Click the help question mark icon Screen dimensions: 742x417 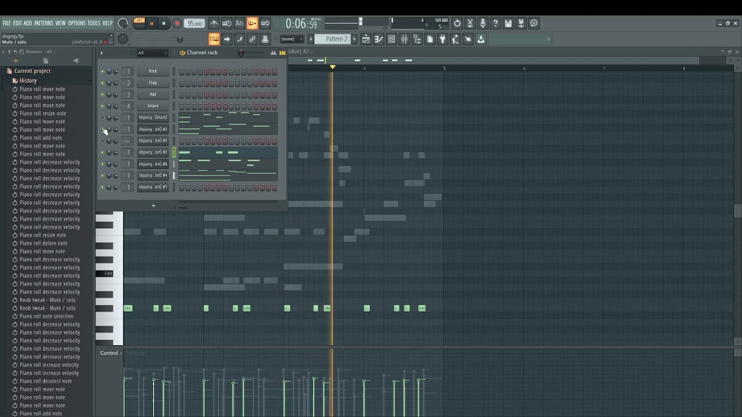tap(496, 24)
